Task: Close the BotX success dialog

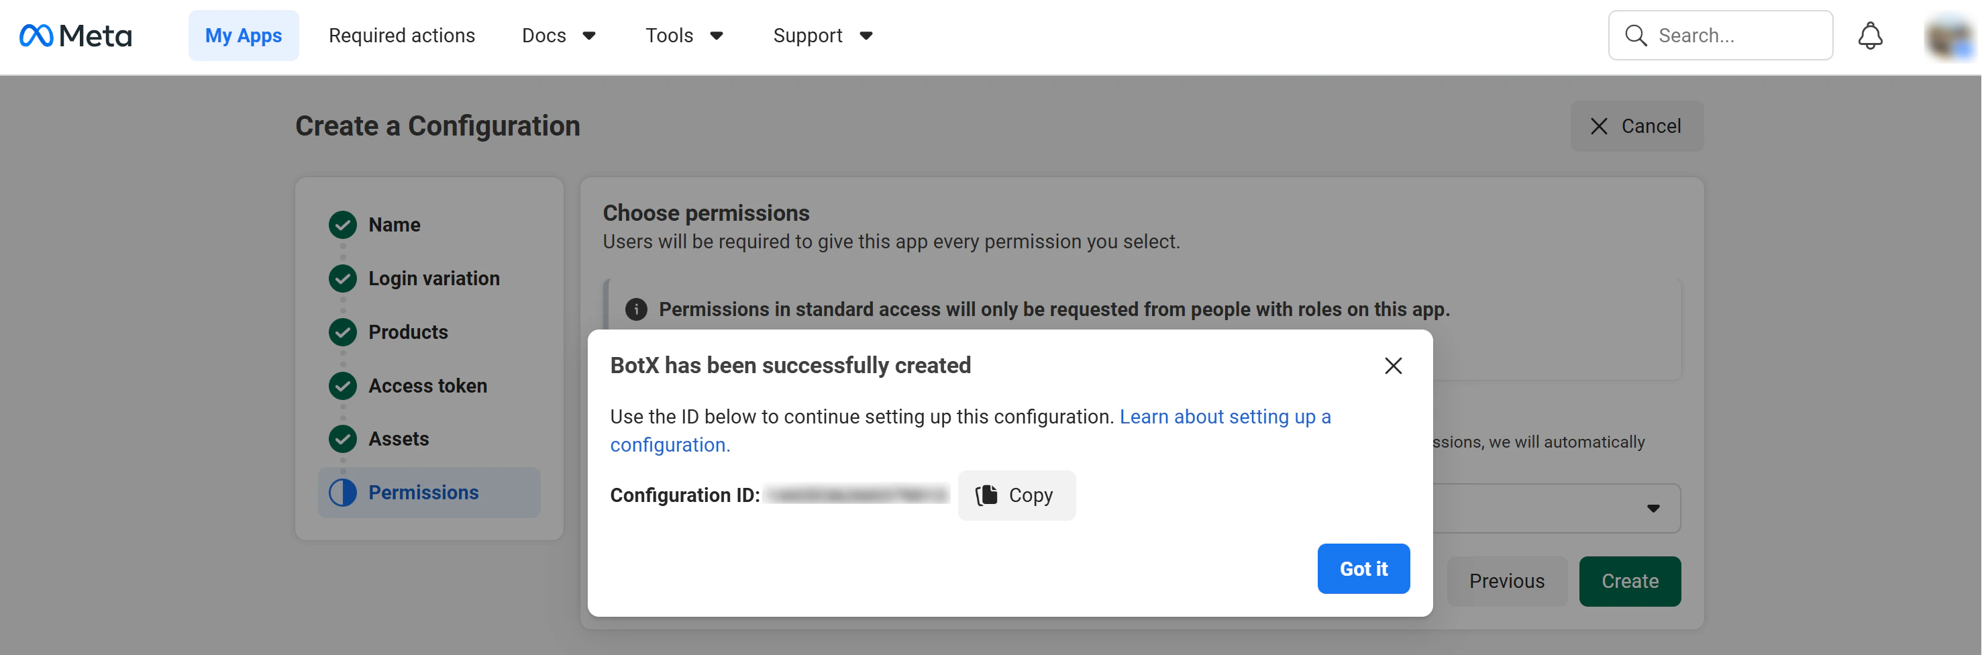Action: tap(1393, 366)
